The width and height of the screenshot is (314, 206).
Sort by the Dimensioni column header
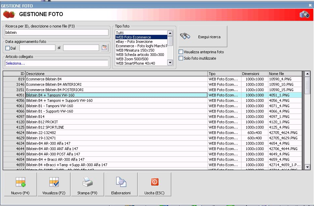coord(255,74)
